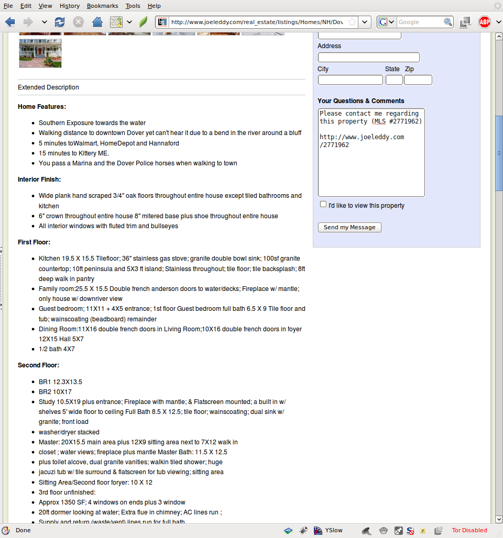Open the View menu
Screen dimensions: 503x538
(46, 6)
